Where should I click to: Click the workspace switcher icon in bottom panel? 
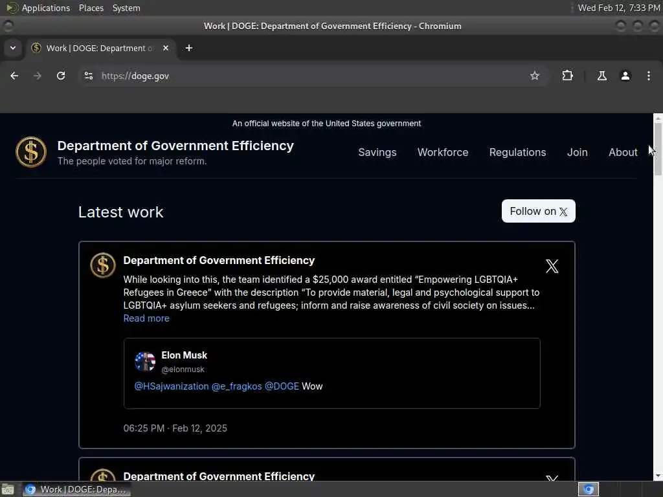click(589, 489)
